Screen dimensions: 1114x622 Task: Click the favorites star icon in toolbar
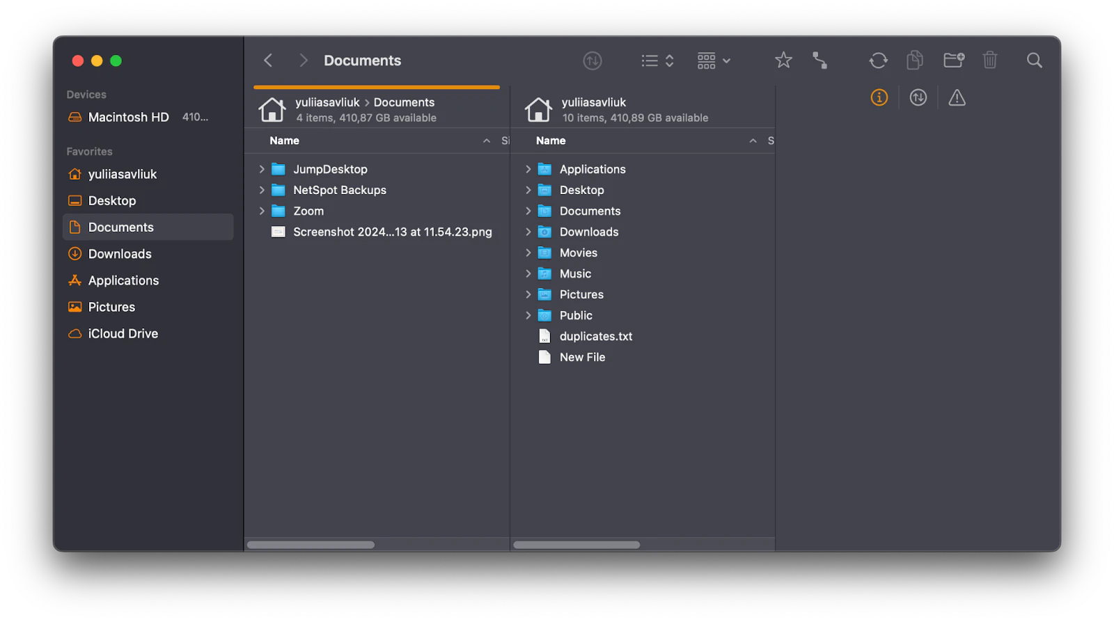pyautogui.click(x=783, y=61)
